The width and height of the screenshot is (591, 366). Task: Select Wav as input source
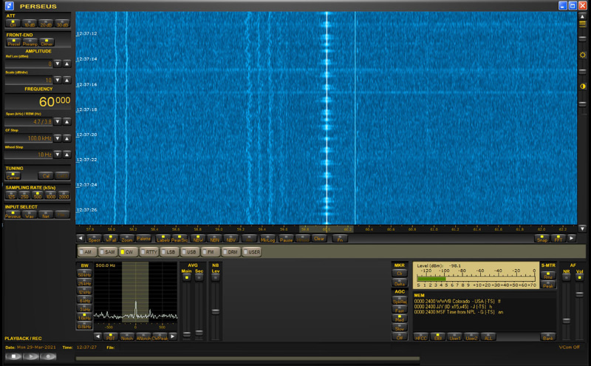coord(30,215)
